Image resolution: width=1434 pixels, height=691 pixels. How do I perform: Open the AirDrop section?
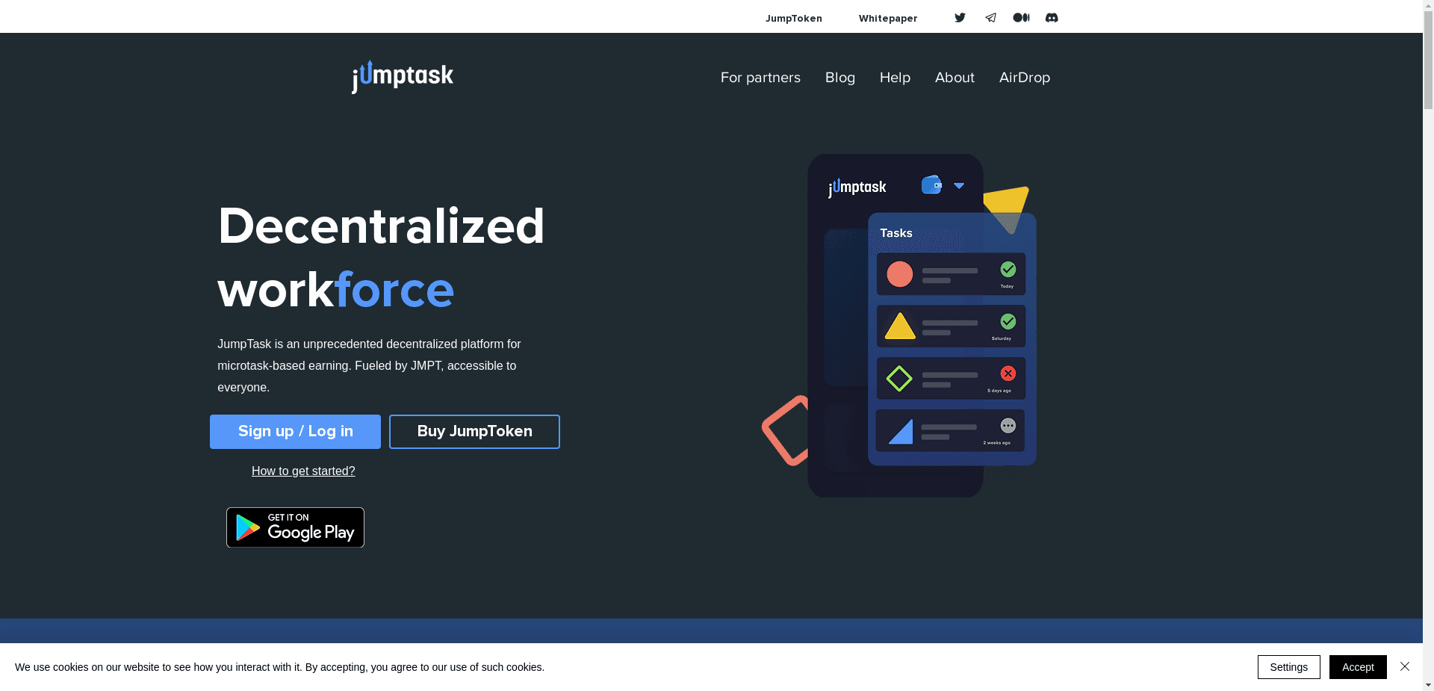tap(1024, 78)
